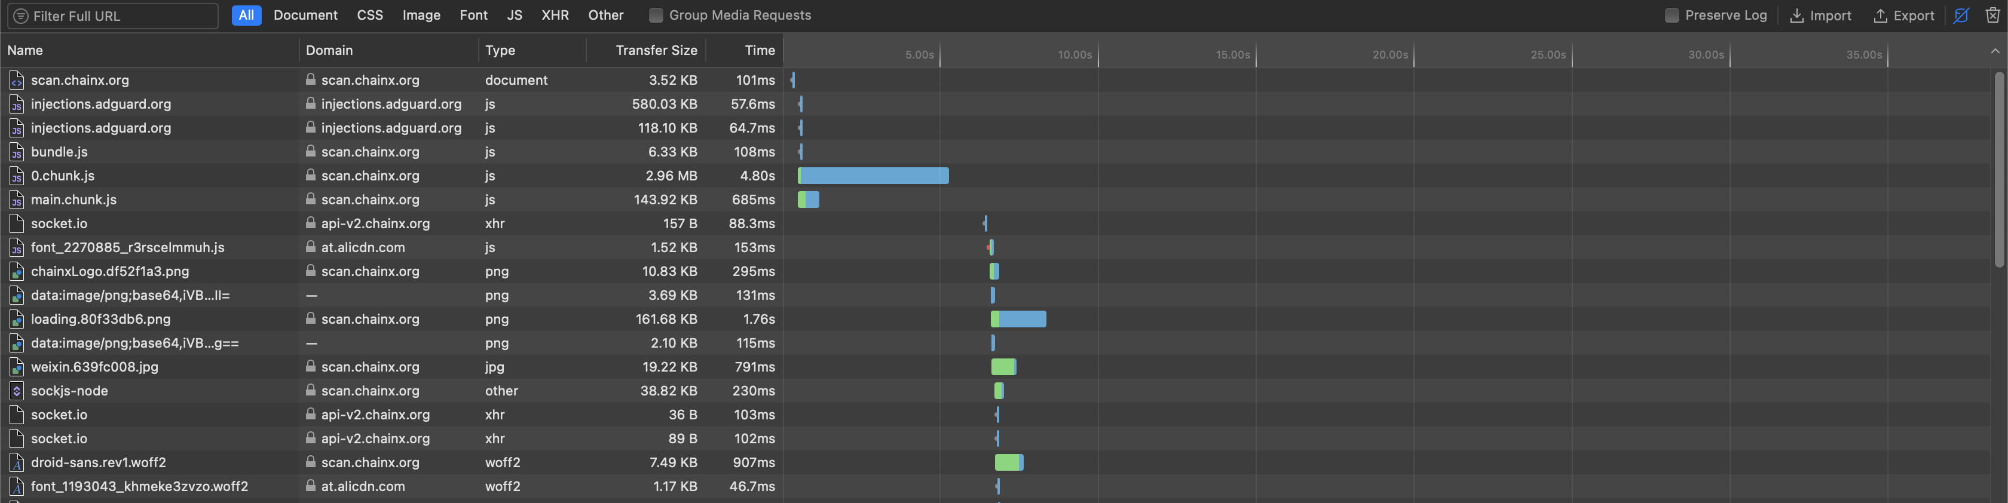2008x503 pixels.
Task: Click droid-sans.rev1.woff2 font icon
Action: pos(16,464)
